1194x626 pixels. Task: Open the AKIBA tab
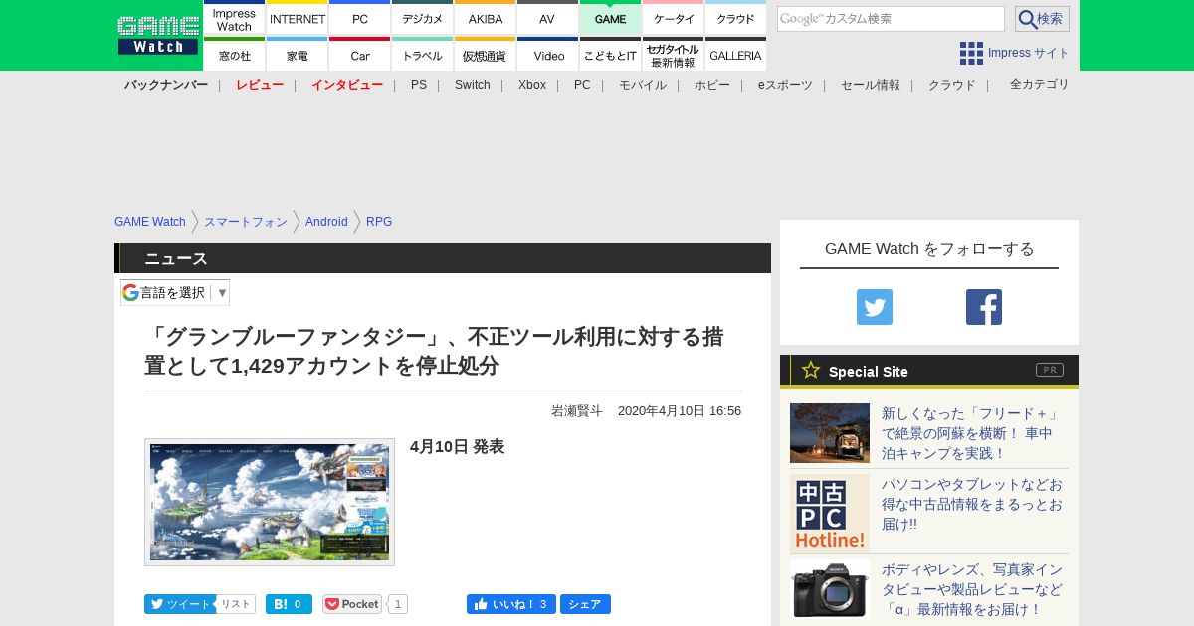[486, 18]
